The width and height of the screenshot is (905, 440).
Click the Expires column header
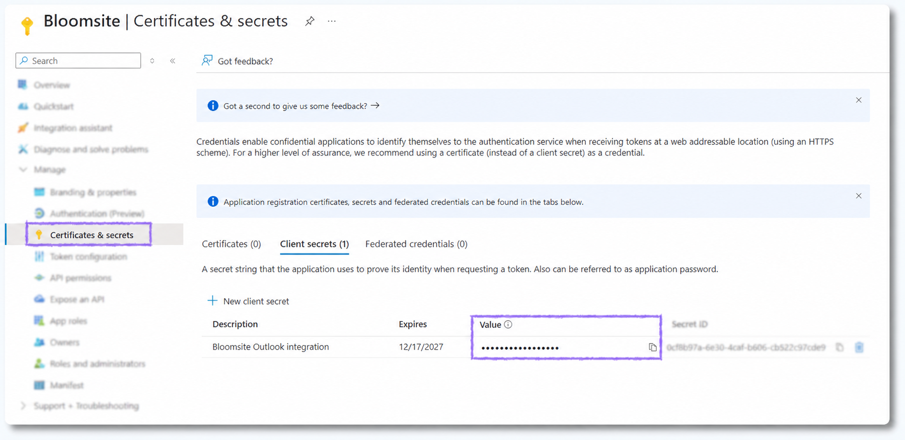(x=413, y=324)
